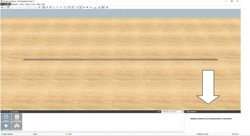This screenshot has height=136, width=250.
Task: Open the Hilfe menu
Action: point(43,4)
